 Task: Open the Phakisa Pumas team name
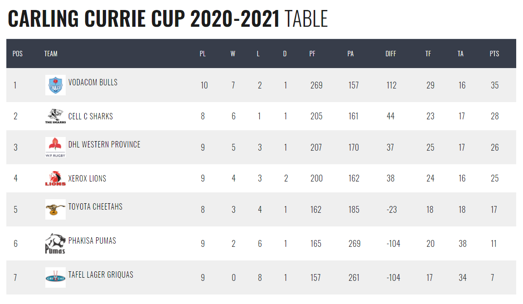[92, 241]
